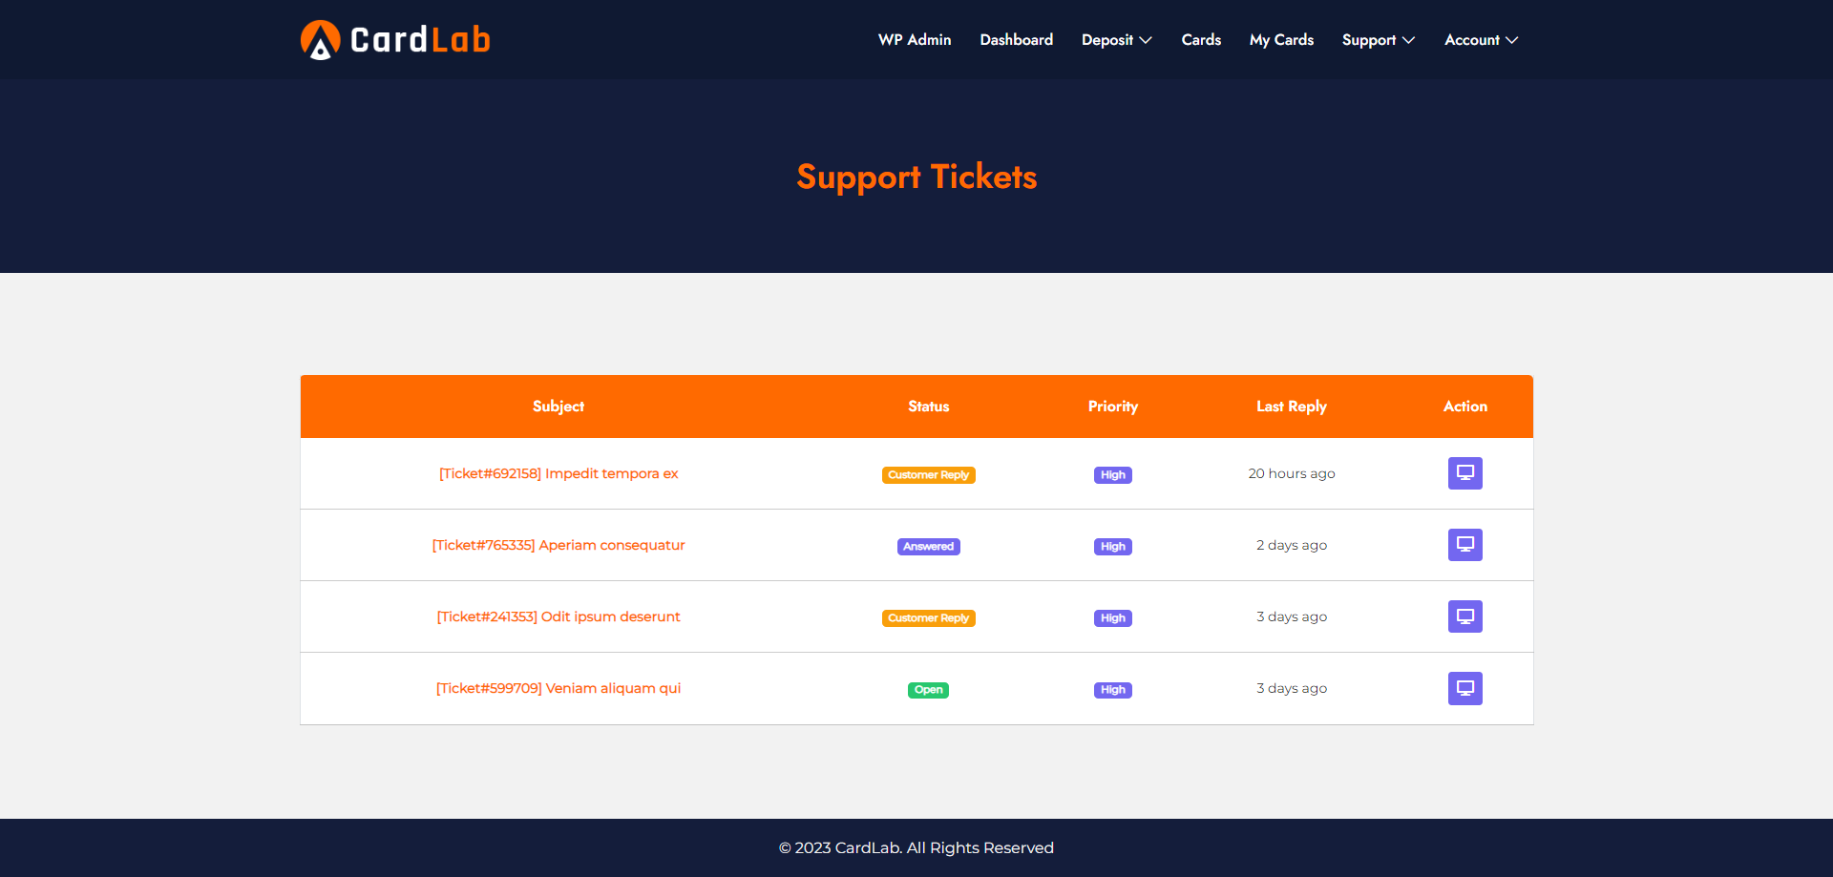This screenshot has width=1833, height=877.
Task: Click the High priority badge on Ticket#692158
Action: [1112, 474]
